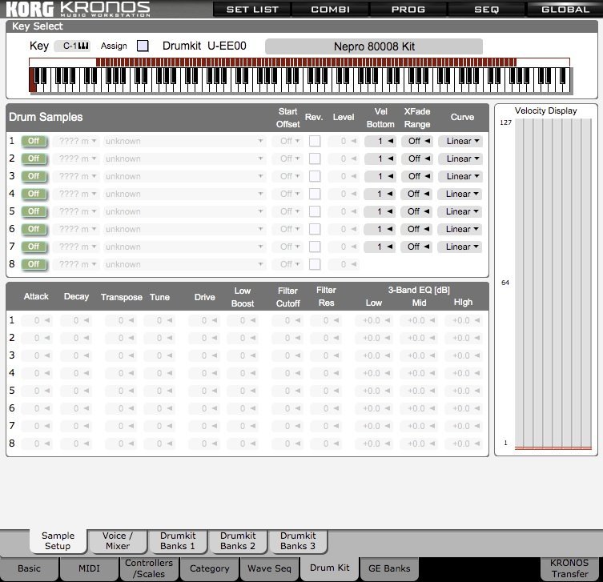This screenshot has height=582, width=603.
Task: Open sample 1 unknown sample name dropdown
Action: [x=184, y=141]
